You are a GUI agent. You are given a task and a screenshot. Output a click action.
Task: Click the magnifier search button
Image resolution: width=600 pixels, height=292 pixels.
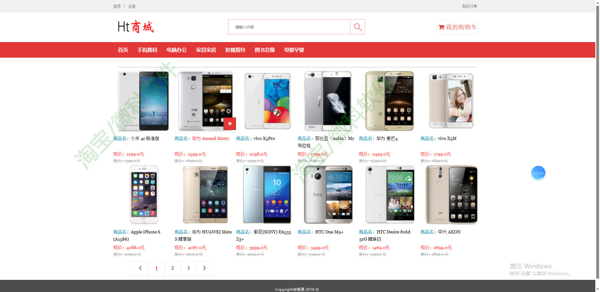[x=357, y=27]
